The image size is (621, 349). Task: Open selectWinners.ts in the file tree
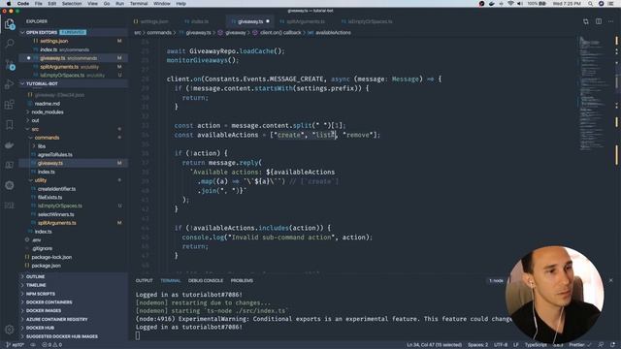click(x=56, y=214)
